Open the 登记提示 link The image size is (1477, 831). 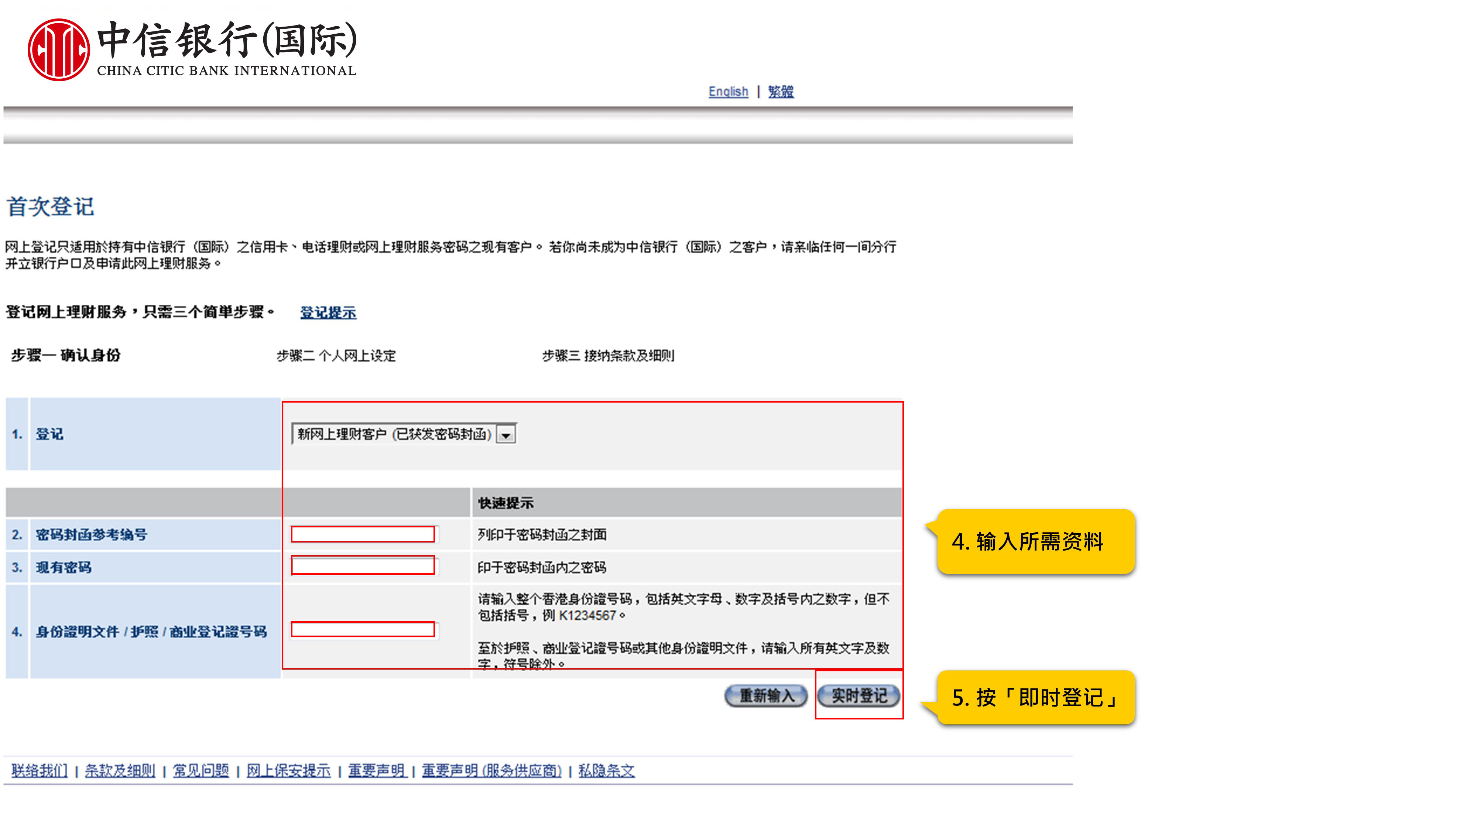328,312
